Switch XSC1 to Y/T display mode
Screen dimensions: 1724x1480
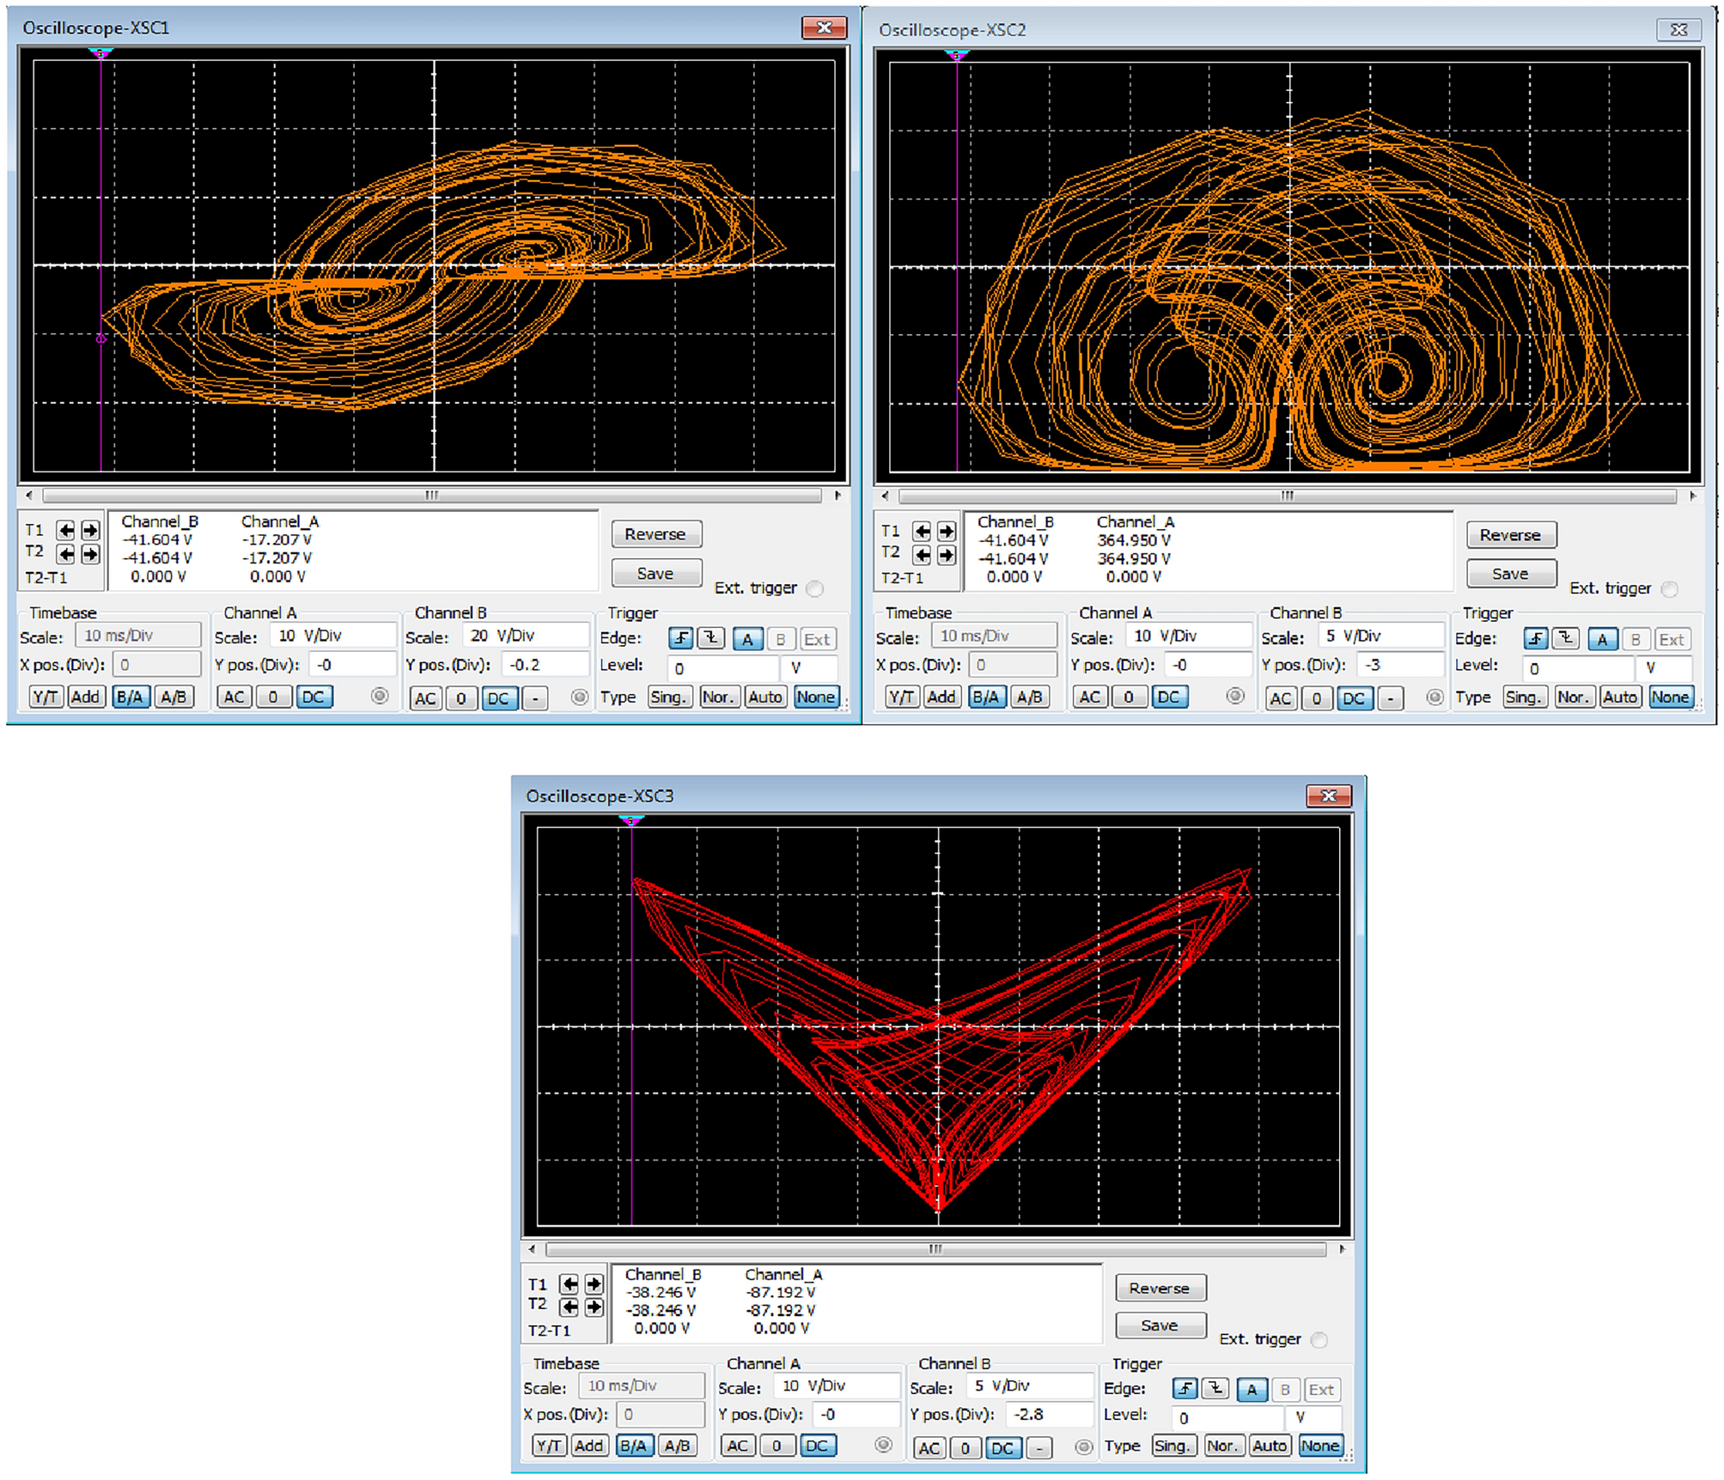click(46, 697)
